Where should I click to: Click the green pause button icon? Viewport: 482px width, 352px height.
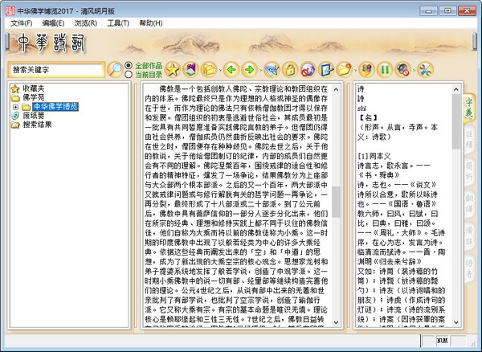384,70
